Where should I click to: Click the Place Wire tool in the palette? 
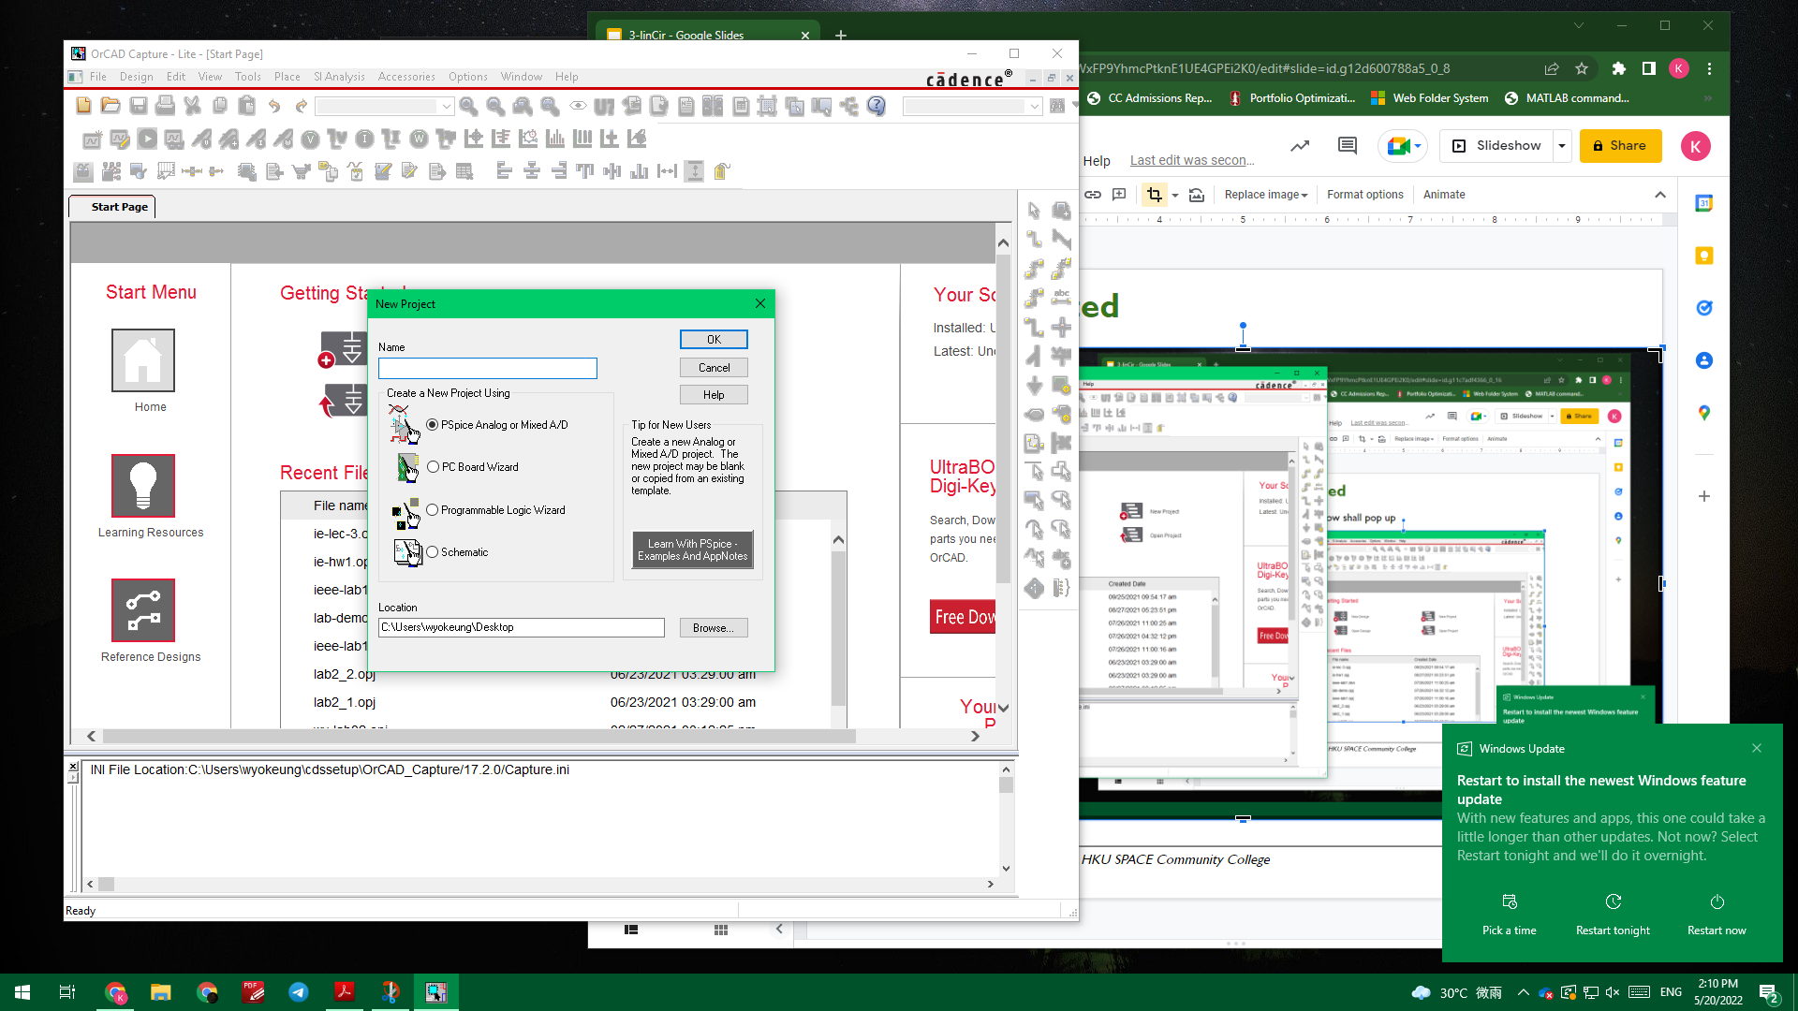point(1034,240)
